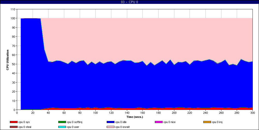Click the y-axis tick label 50
The width and height of the screenshot is (259, 130).
(x=13, y=64)
